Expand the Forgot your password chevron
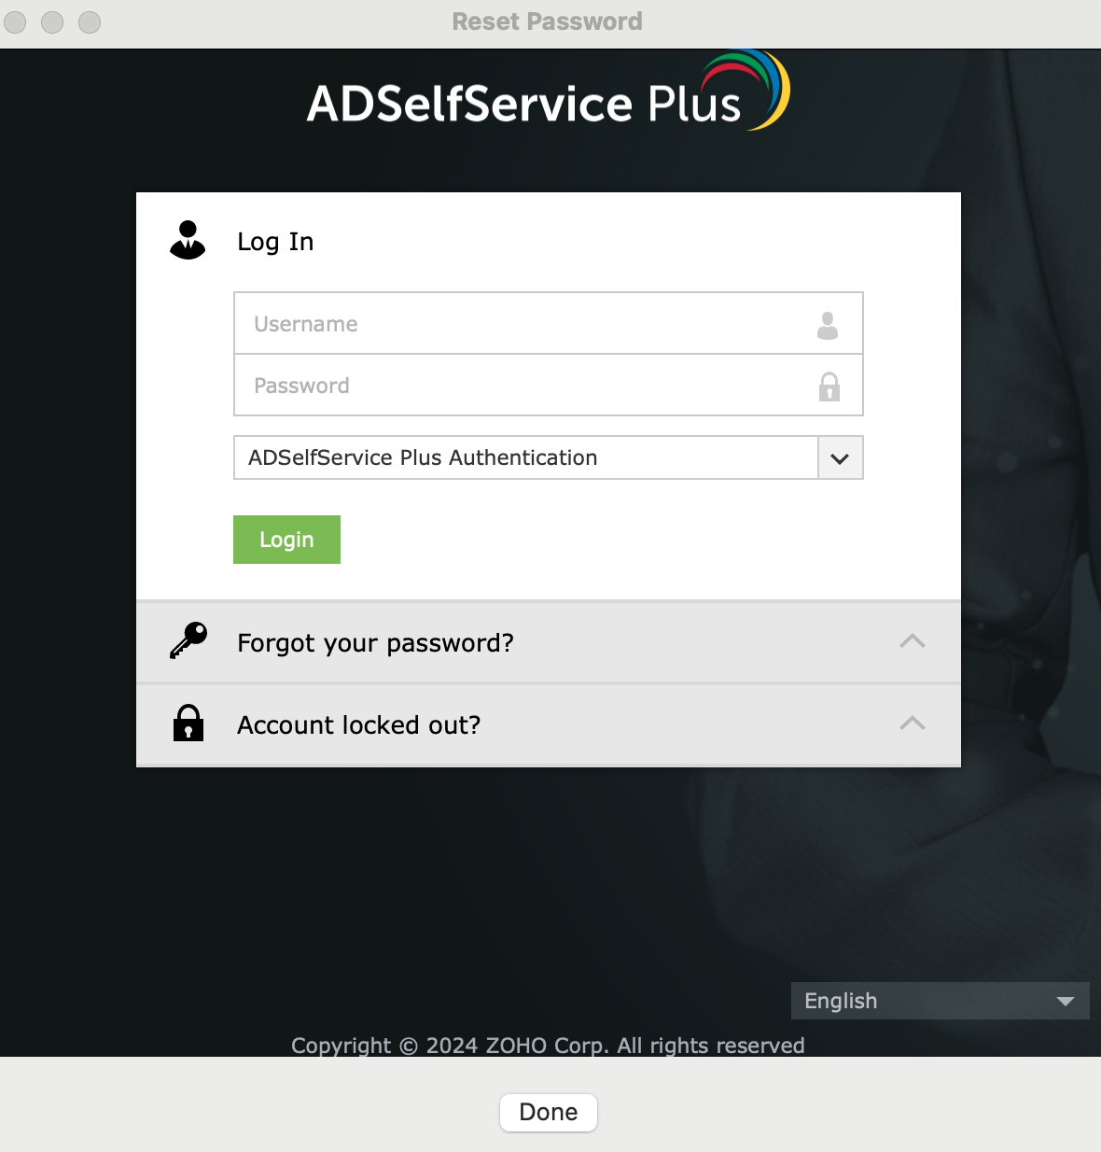Viewport: 1101px width, 1152px height. click(x=913, y=641)
